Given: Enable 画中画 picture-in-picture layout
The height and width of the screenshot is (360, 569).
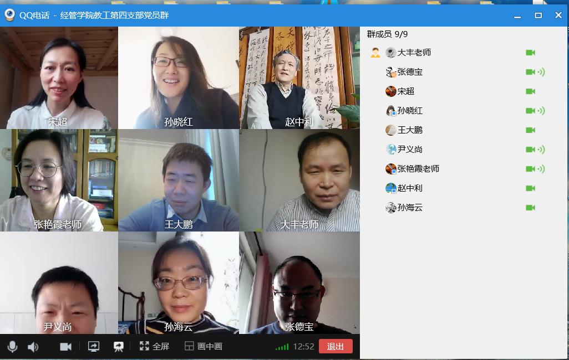Looking at the screenshot, I should click(x=204, y=346).
